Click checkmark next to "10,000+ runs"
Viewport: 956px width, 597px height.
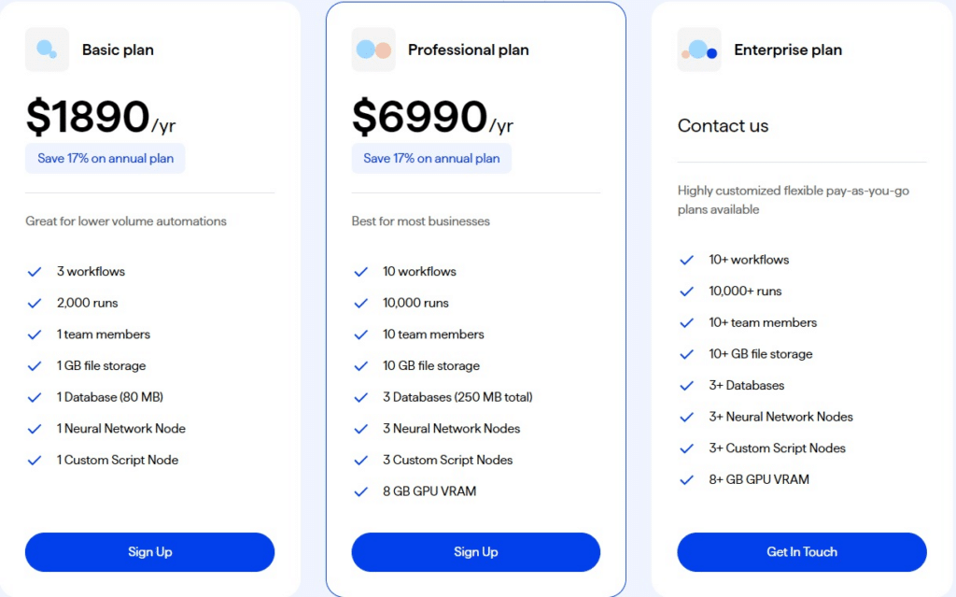tap(687, 291)
